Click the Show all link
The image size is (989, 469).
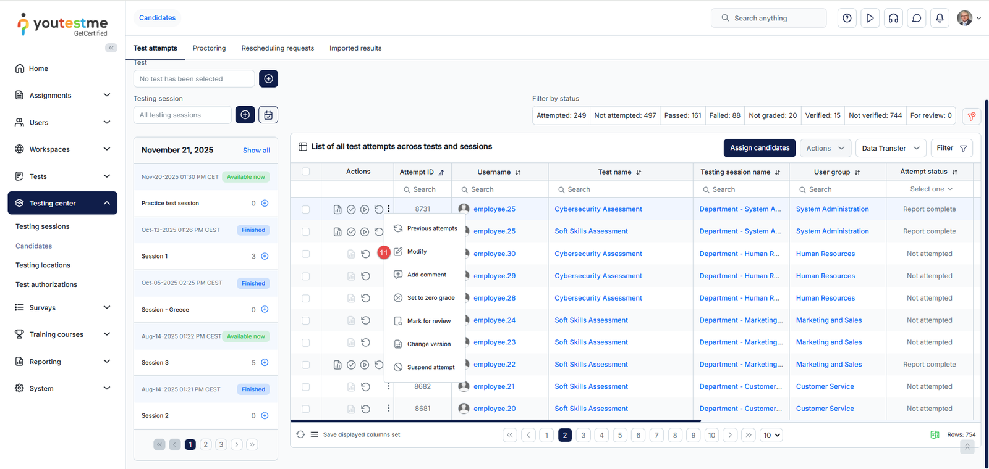coord(256,151)
